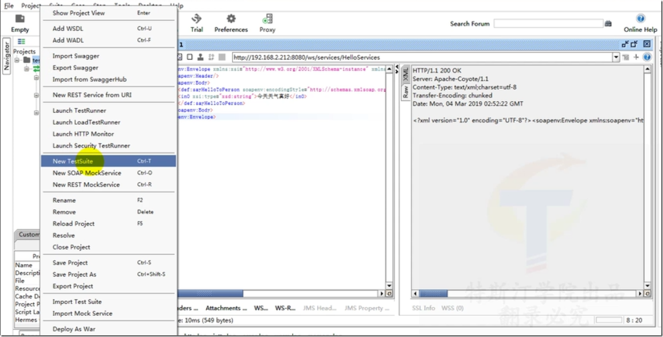Image resolution: width=663 pixels, height=337 pixels.
Task: Click the square icon in request toolbar
Action: click(x=190, y=57)
